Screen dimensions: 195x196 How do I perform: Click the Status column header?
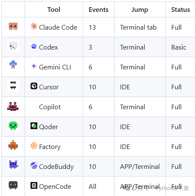pyautogui.click(x=181, y=10)
